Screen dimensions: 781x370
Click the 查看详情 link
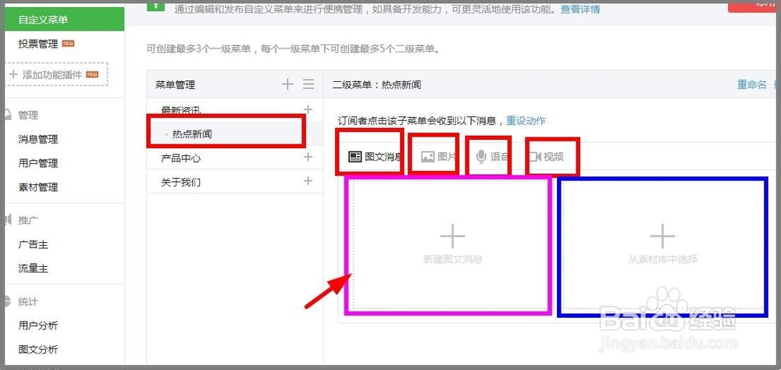click(x=580, y=9)
